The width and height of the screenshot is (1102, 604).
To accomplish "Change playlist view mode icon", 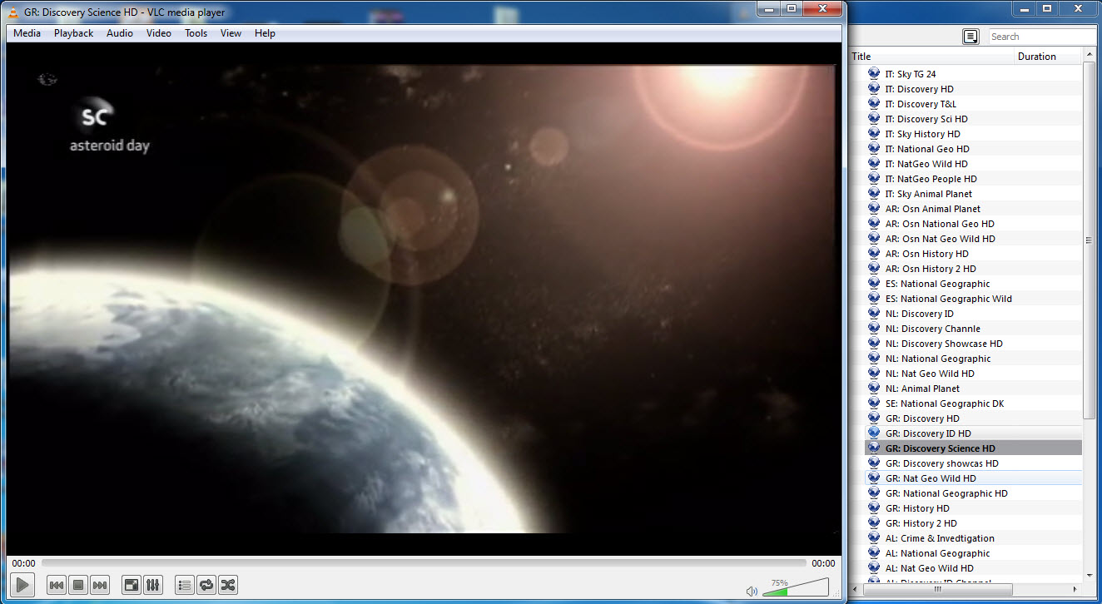I will click(970, 37).
